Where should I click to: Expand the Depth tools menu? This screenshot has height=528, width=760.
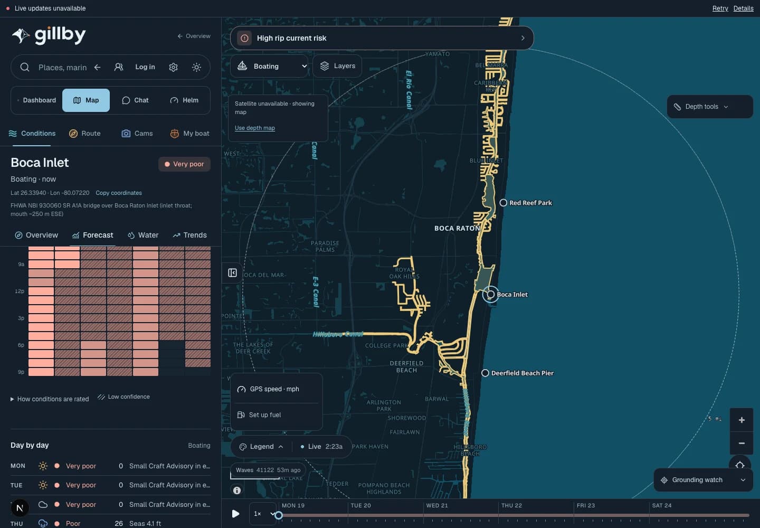point(710,107)
